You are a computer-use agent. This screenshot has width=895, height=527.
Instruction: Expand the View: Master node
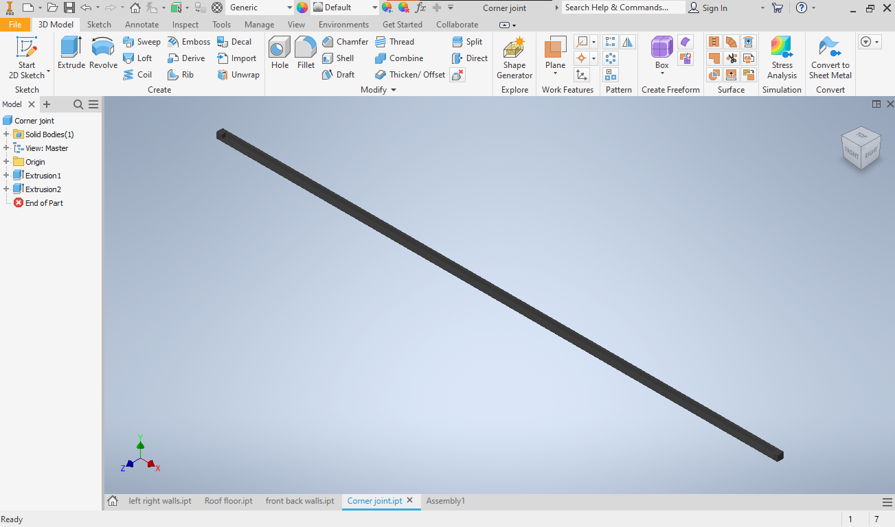click(6, 148)
